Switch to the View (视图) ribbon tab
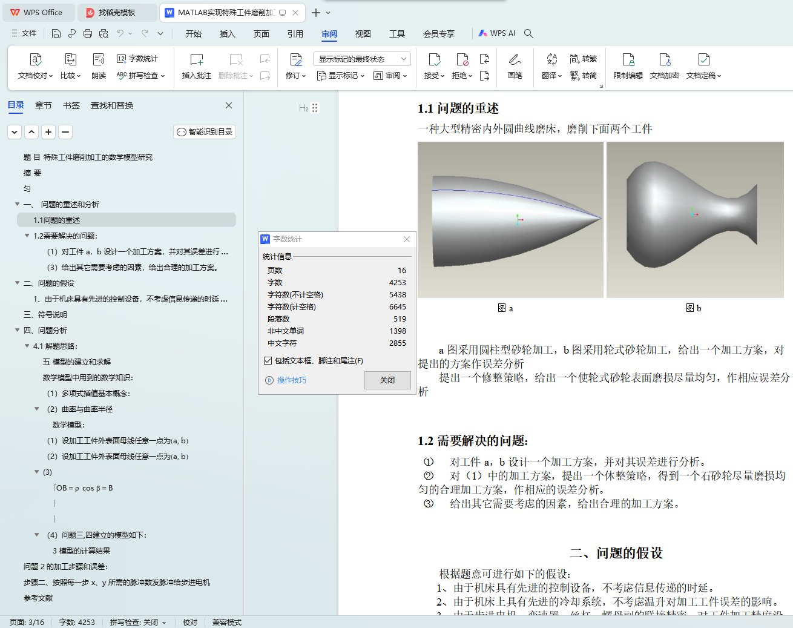The height and width of the screenshot is (628, 793). coord(363,34)
